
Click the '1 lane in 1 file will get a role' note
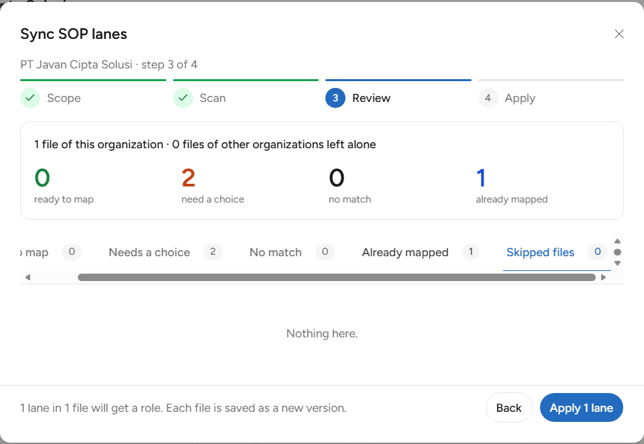click(183, 408)
